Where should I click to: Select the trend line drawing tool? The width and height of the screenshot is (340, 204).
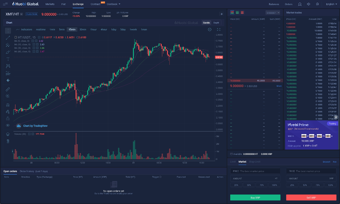(8, 38)
